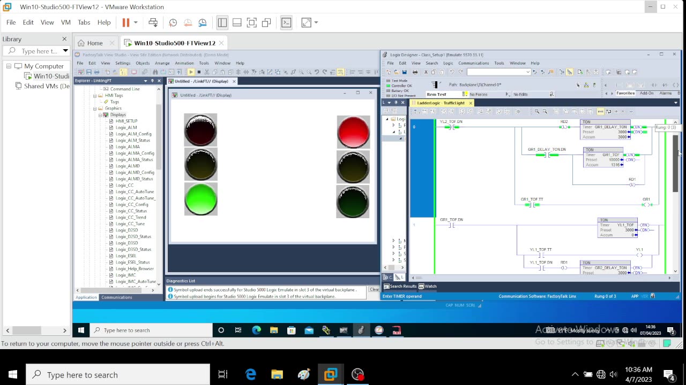Select Add-On instruction tab
The height and width of the screenshot is (385, 686).
click(x=646, y=93)
